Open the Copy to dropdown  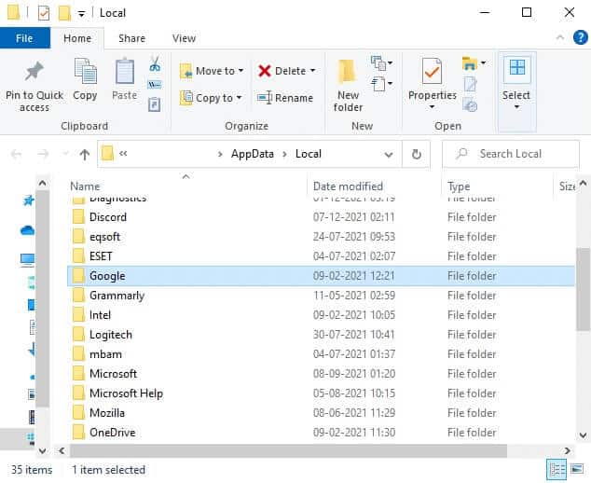click(x=239, y=98)
